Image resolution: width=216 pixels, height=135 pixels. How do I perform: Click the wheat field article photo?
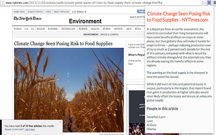click(69, 90)
